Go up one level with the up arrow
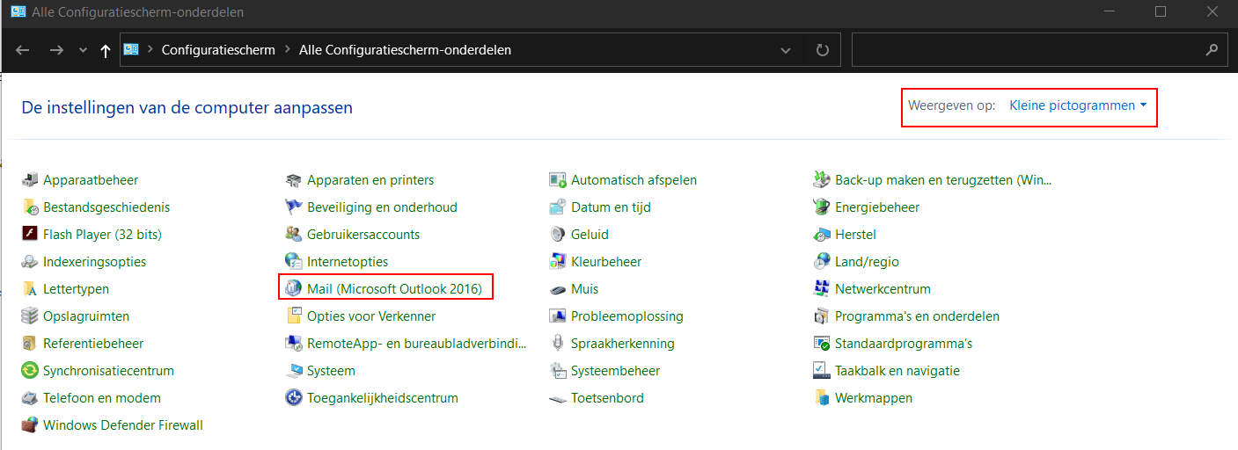Viewport: 1238px width, 450px height. [x=106, y=50]
